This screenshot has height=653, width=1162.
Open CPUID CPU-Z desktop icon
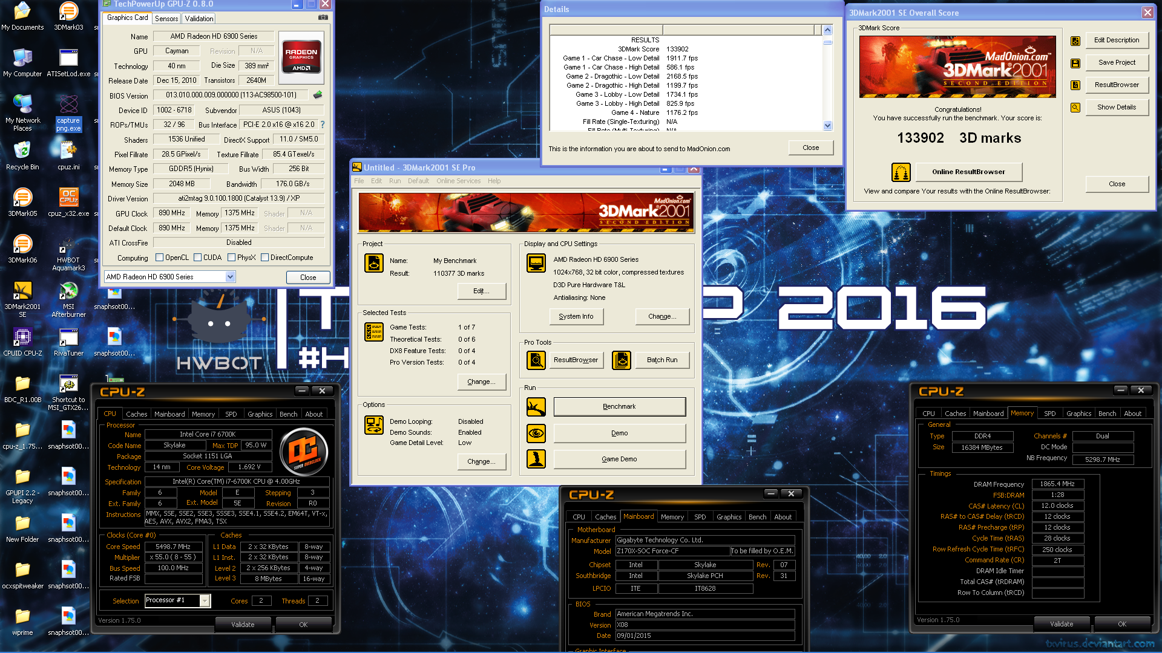[x=22, y=342]
